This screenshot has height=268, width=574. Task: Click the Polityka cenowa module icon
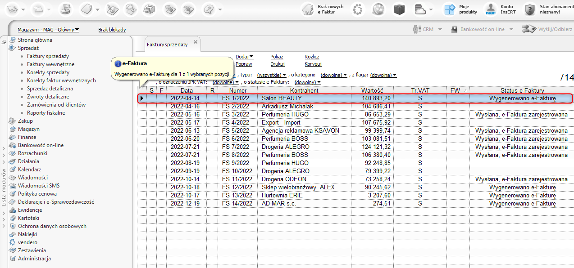13,194
